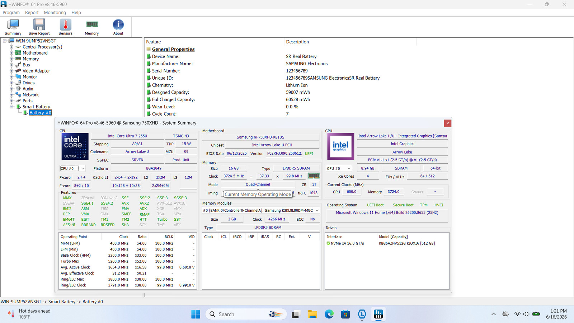The width and height of the screenshot is (574, 323).
Task: Select the Monitor tree item
Action: 30,77
